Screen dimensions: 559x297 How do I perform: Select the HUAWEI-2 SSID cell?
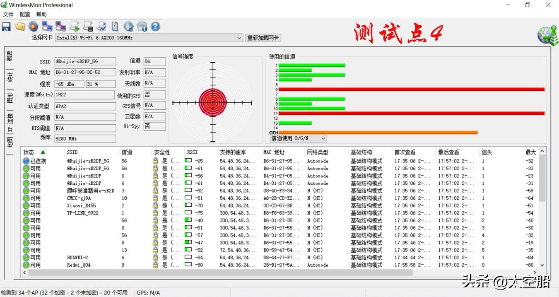coord(77,258)
